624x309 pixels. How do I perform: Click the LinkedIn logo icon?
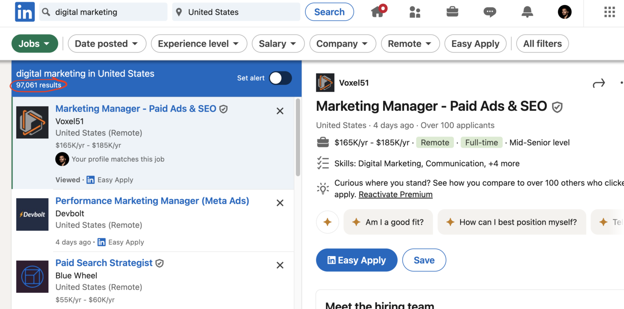25,12
